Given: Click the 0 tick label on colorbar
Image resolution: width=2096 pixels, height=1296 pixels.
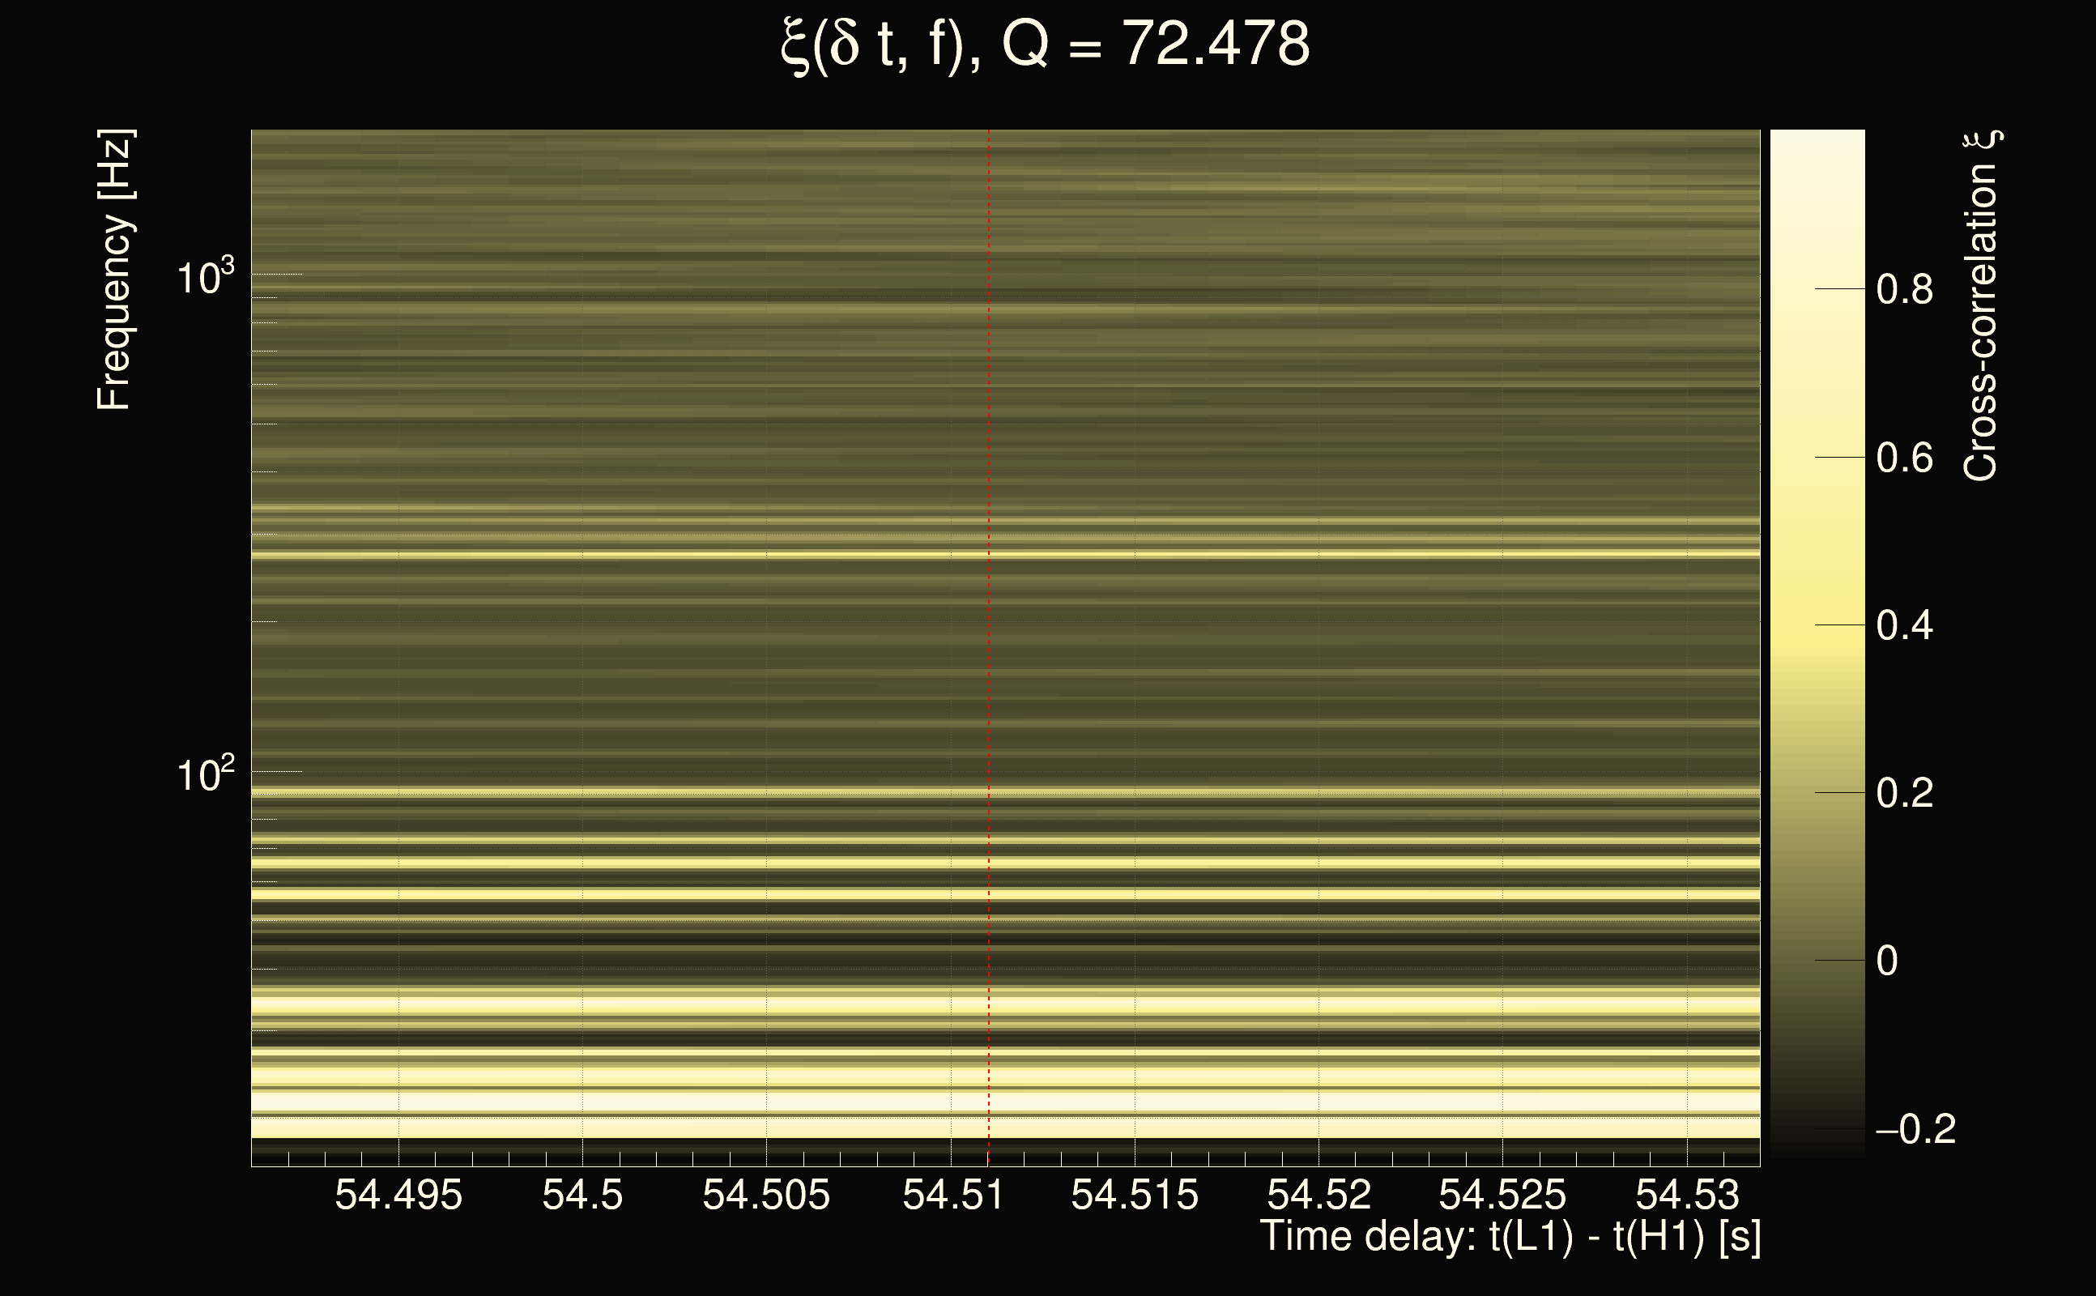Looking at the screenshot, I should coord(1887,961).
